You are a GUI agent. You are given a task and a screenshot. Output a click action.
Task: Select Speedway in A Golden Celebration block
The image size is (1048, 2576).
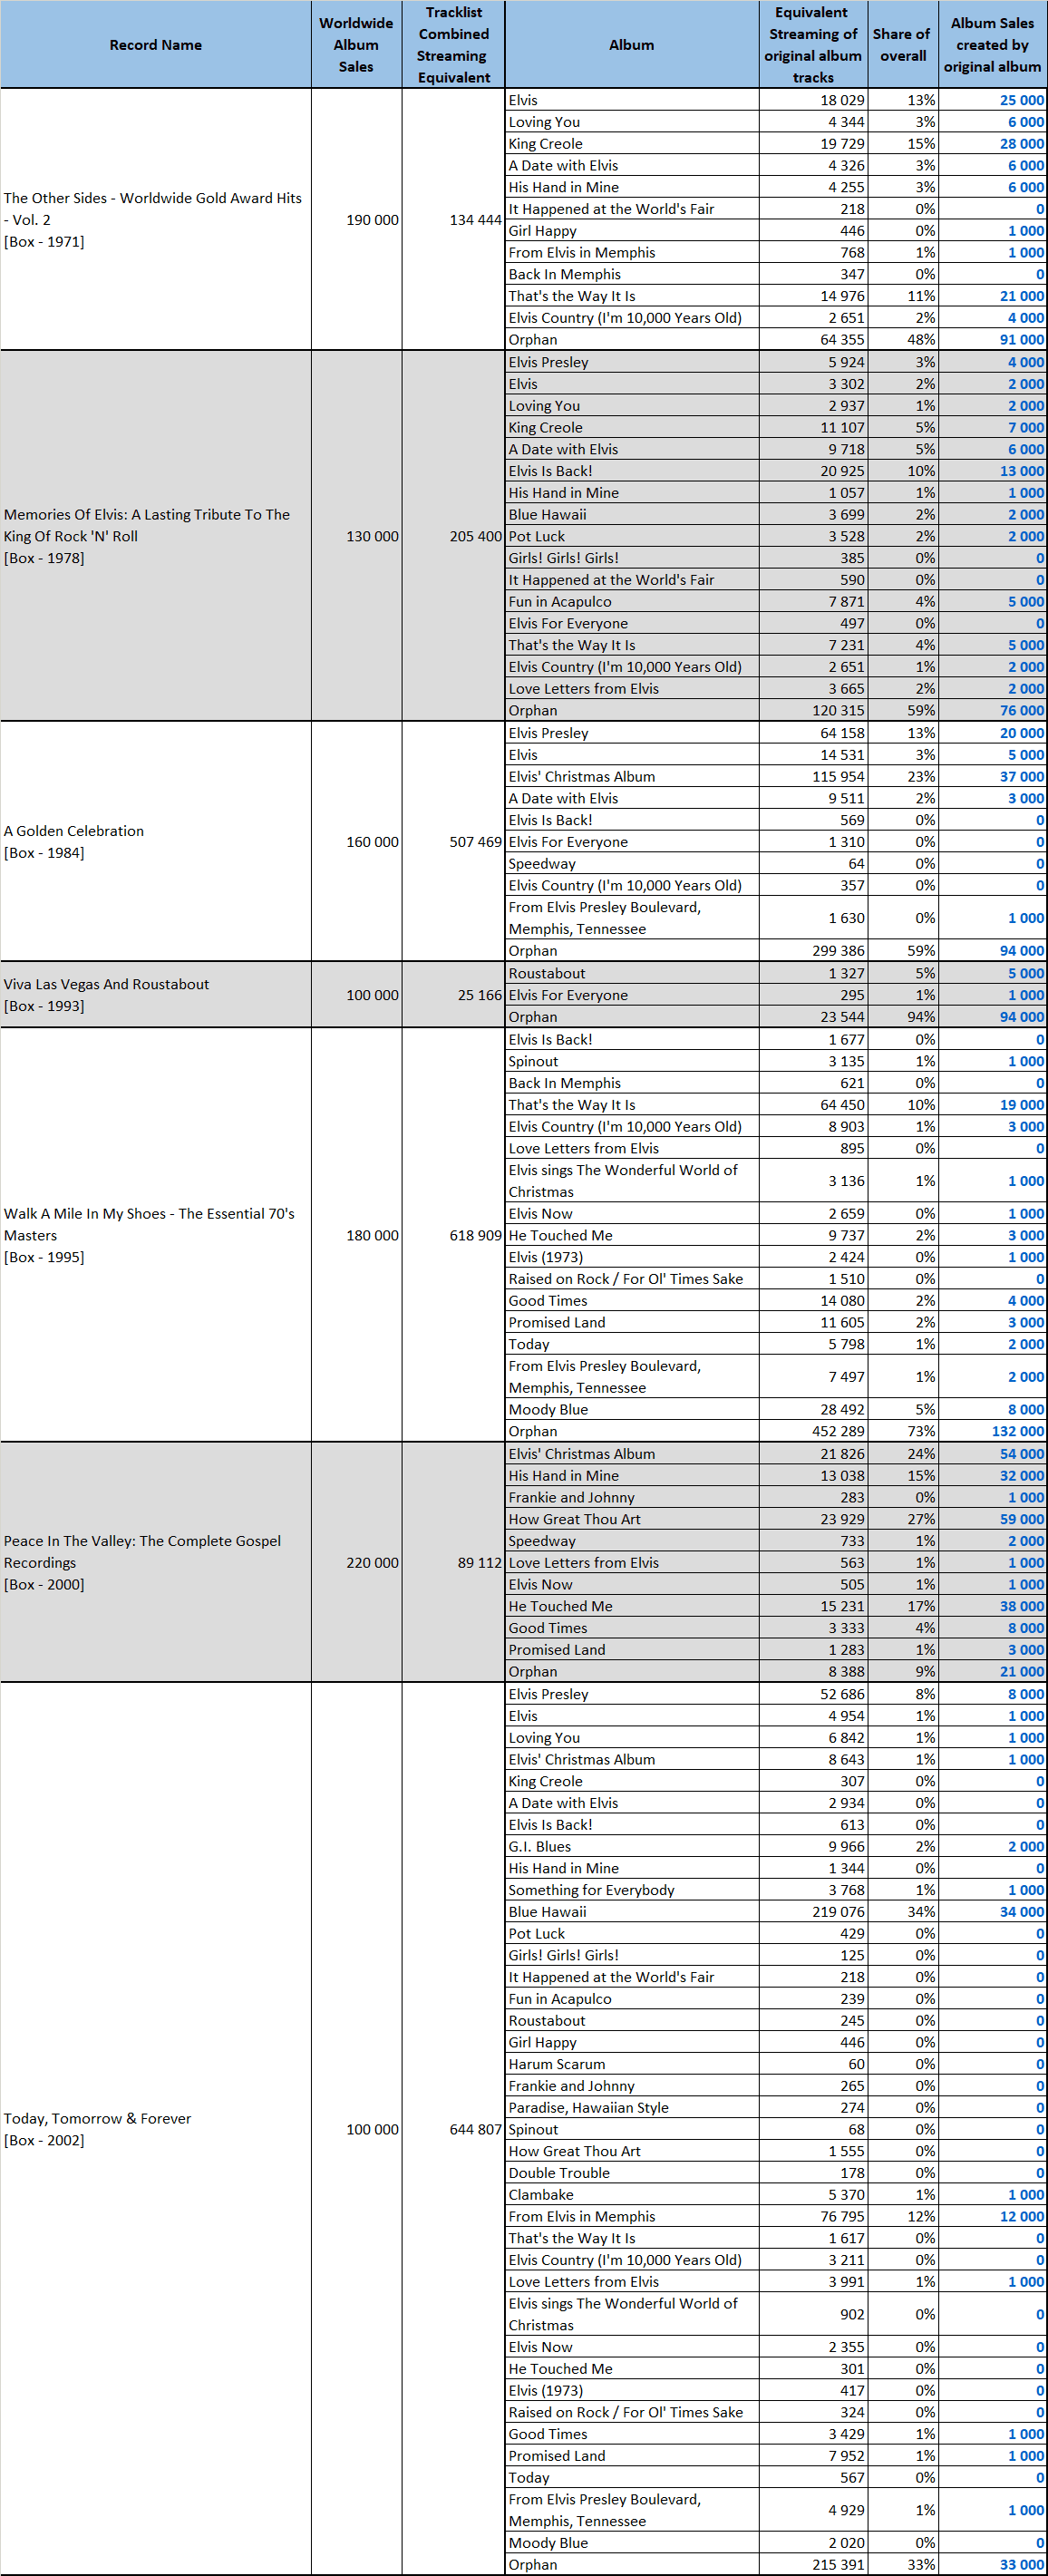pos(631,864)
